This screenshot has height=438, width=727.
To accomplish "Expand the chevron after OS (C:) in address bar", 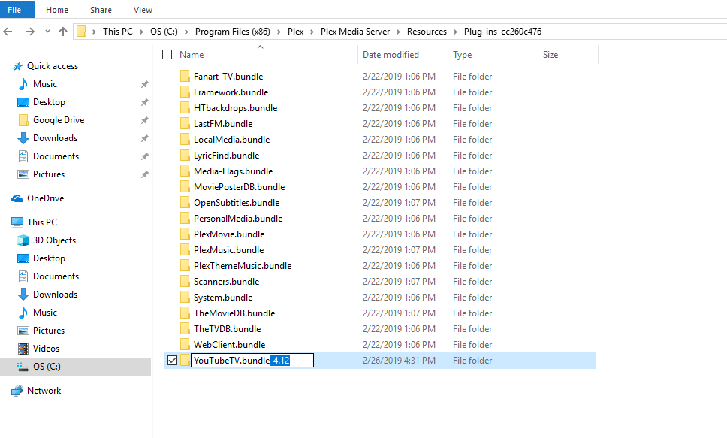I will click(186, 32).
